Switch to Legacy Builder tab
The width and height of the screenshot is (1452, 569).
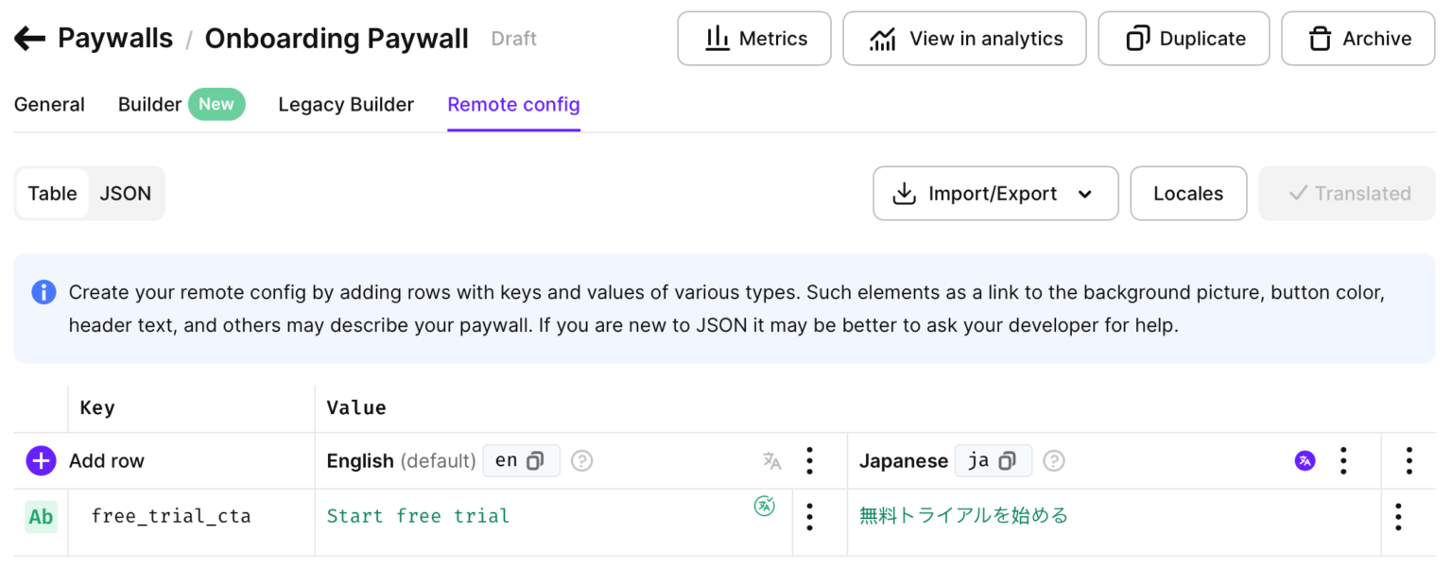tap(346, 105)
